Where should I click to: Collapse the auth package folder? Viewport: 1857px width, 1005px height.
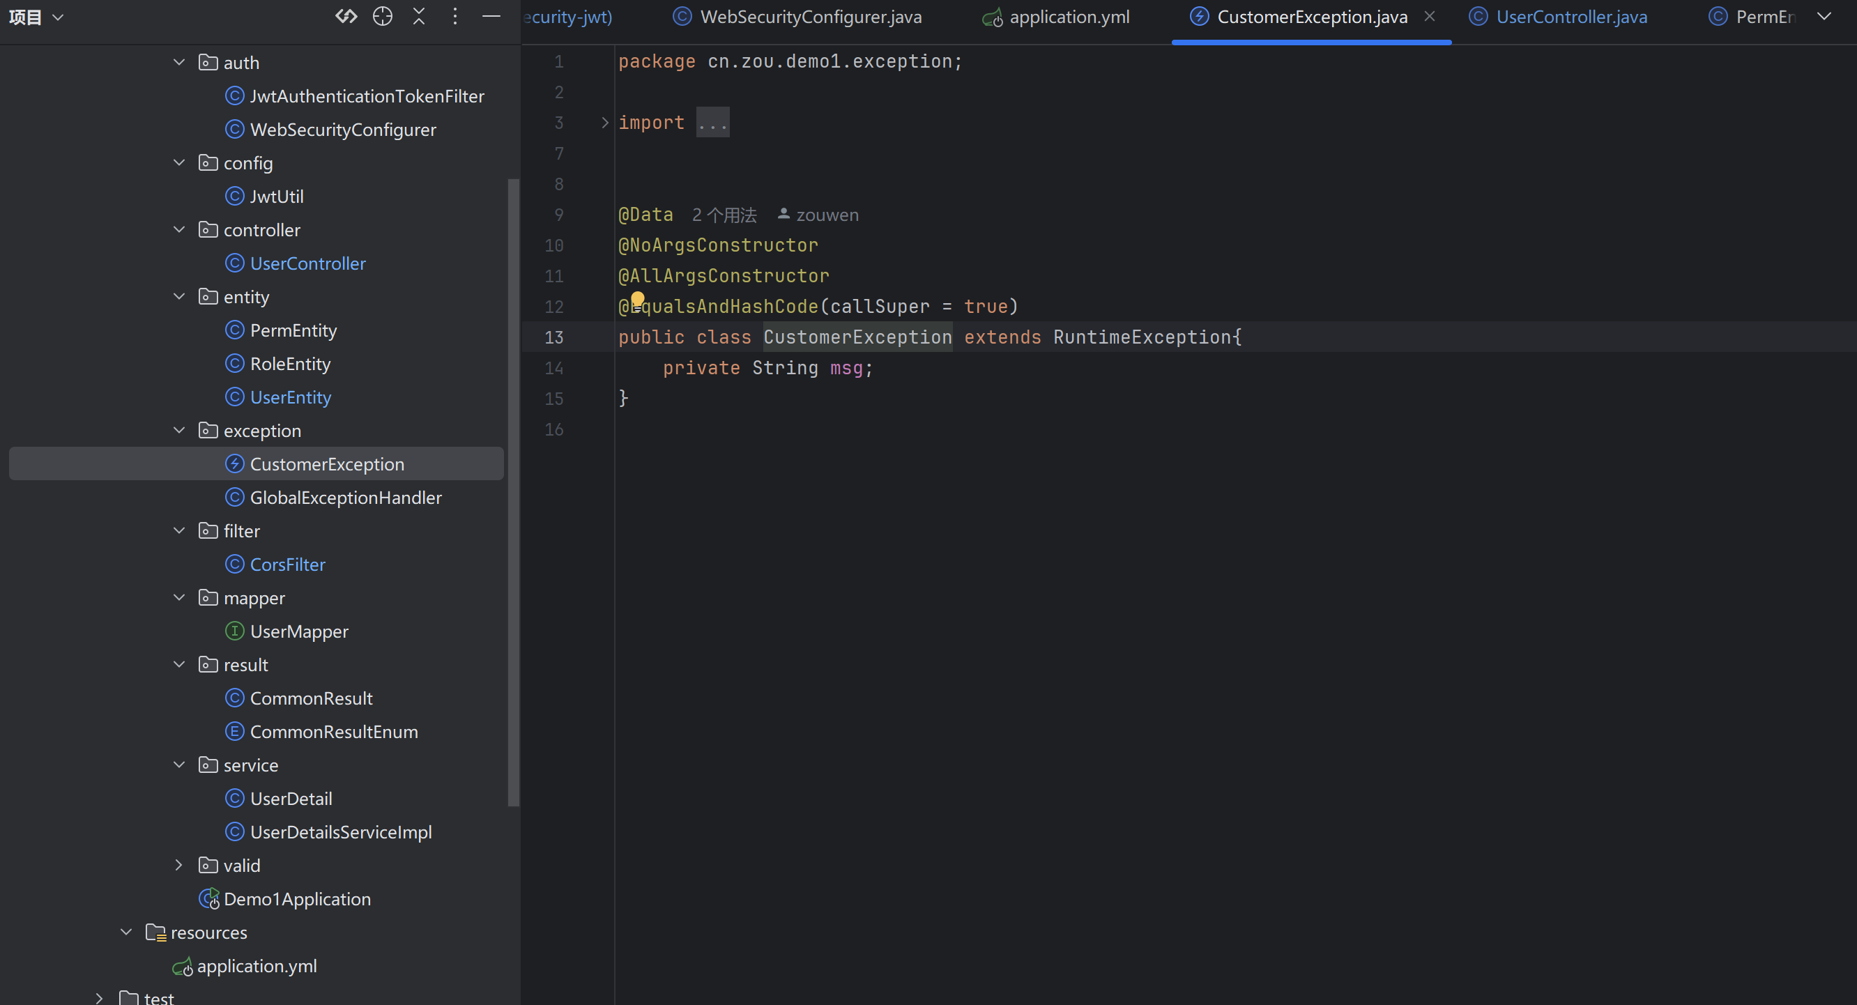(178, 63)
